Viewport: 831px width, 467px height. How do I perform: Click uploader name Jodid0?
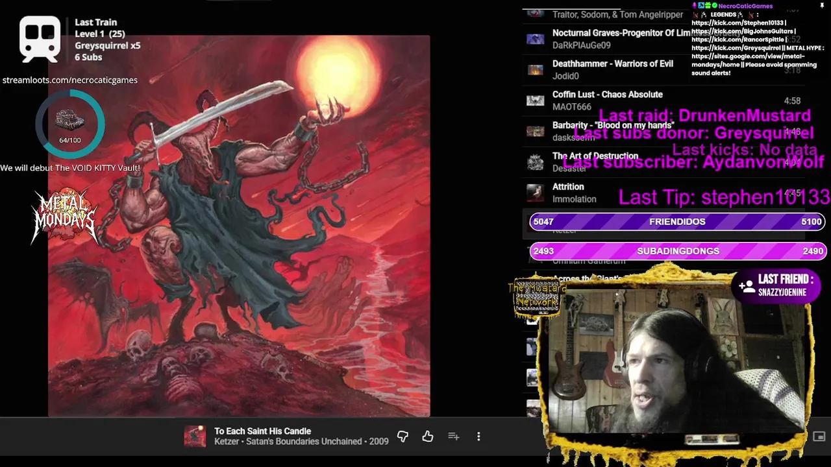(x=565, y=76)
